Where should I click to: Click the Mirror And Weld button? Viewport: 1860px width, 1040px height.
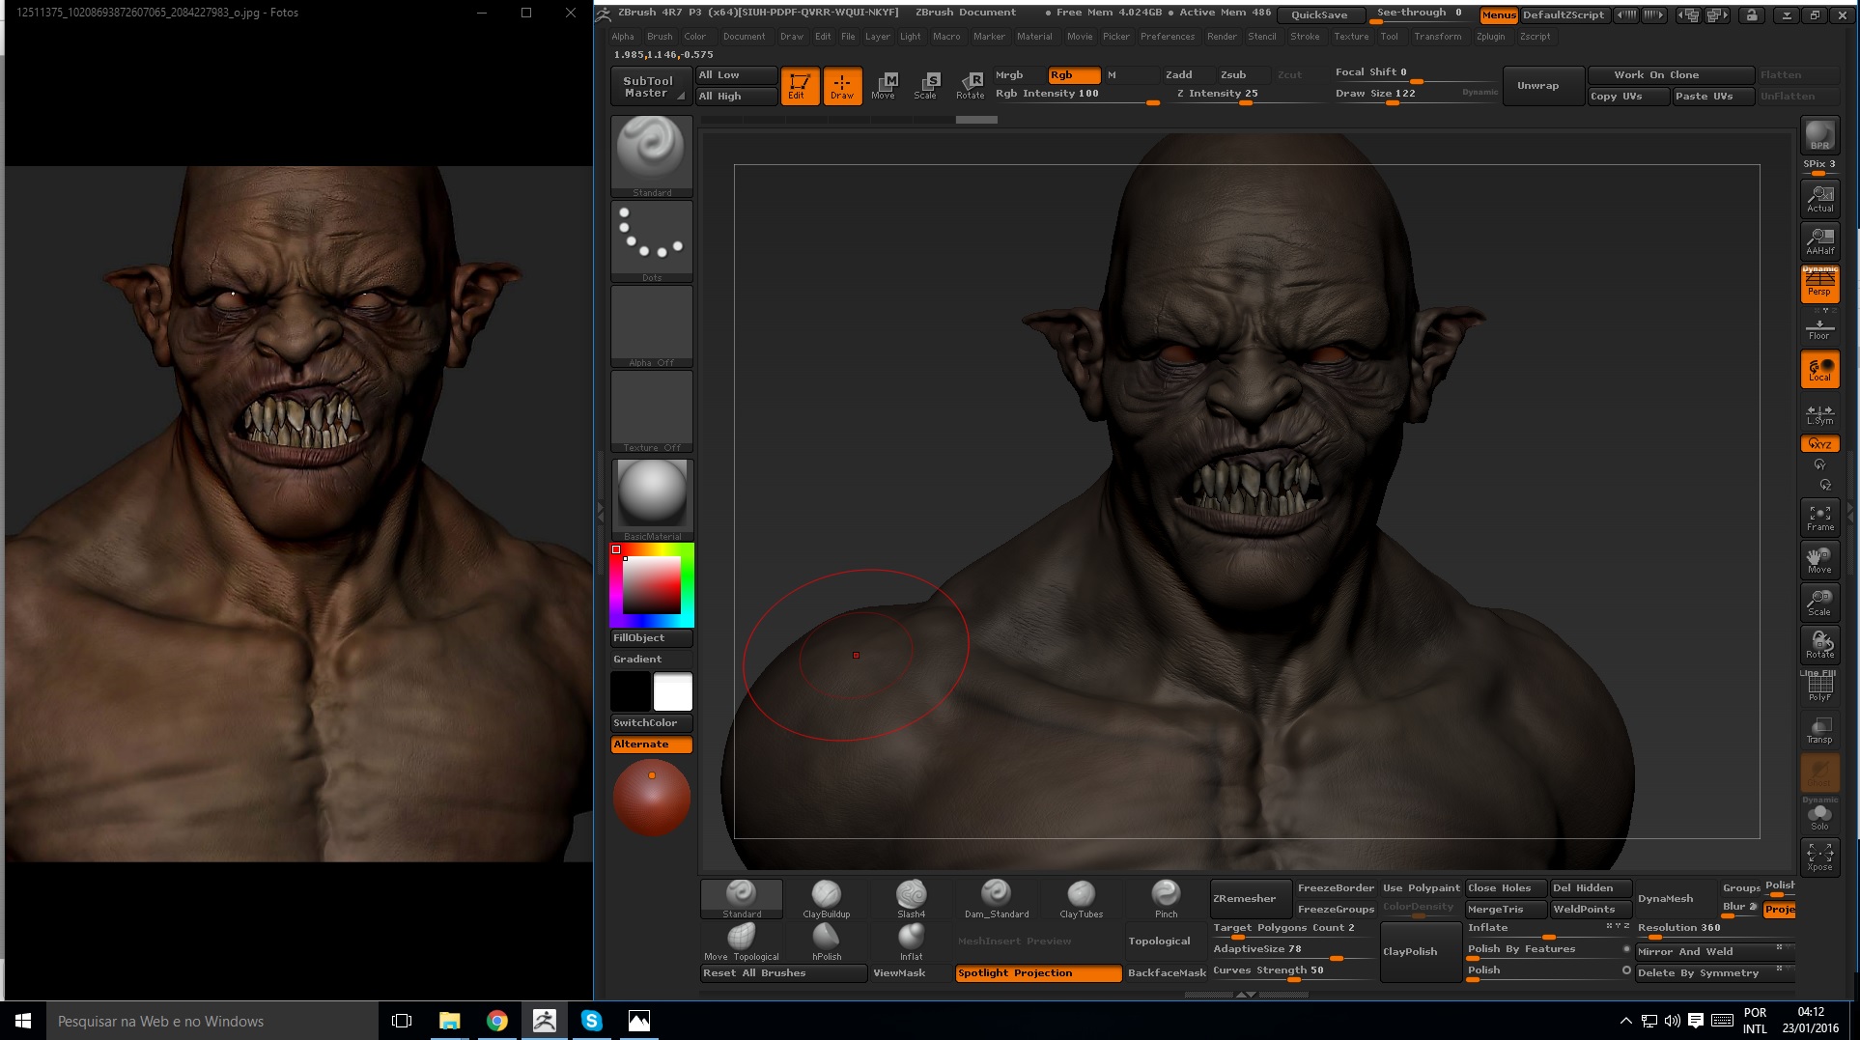tap(1686, 951)
